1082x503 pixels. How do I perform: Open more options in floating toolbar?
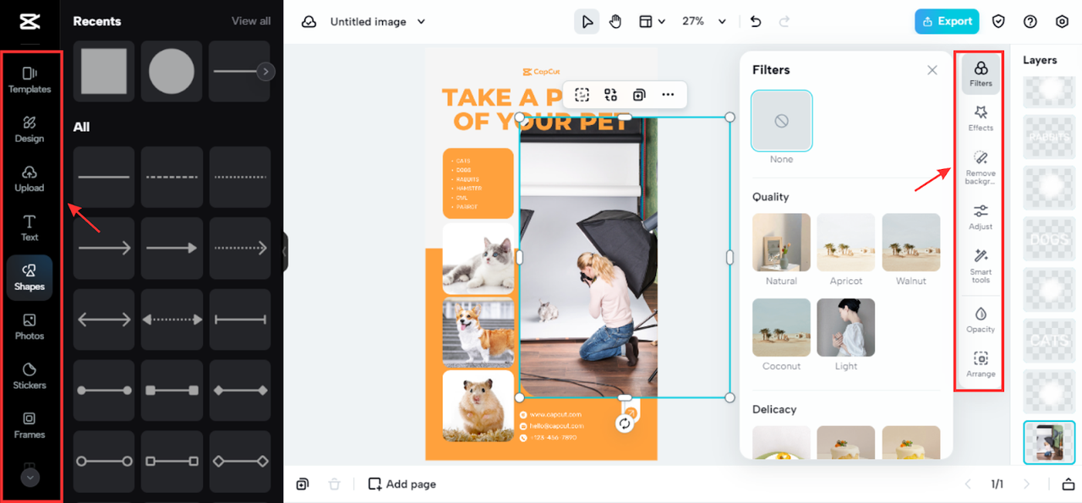pyautogui.click(x=668, y=95)
